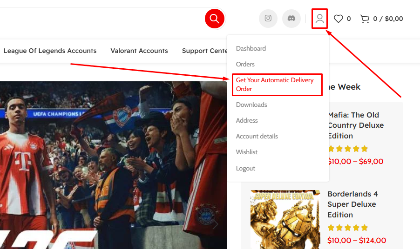Select Dashboard from account dropdown
The height and width of the screenshot is (249, 420).
pyautogui.click(x=251, y=48)
